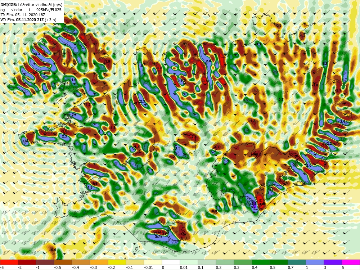Click the green legend swatch between 0.4 and 0.5
360x270 pixels.
click(x=261, y=262)
